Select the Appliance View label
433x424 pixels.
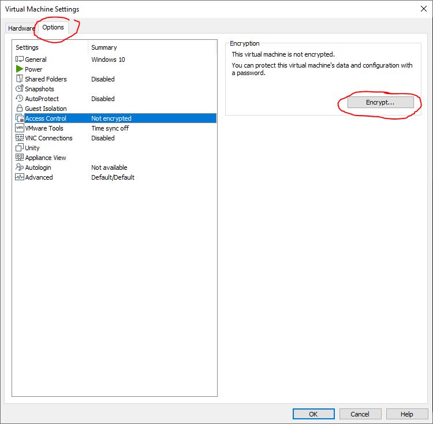(46, 158)
